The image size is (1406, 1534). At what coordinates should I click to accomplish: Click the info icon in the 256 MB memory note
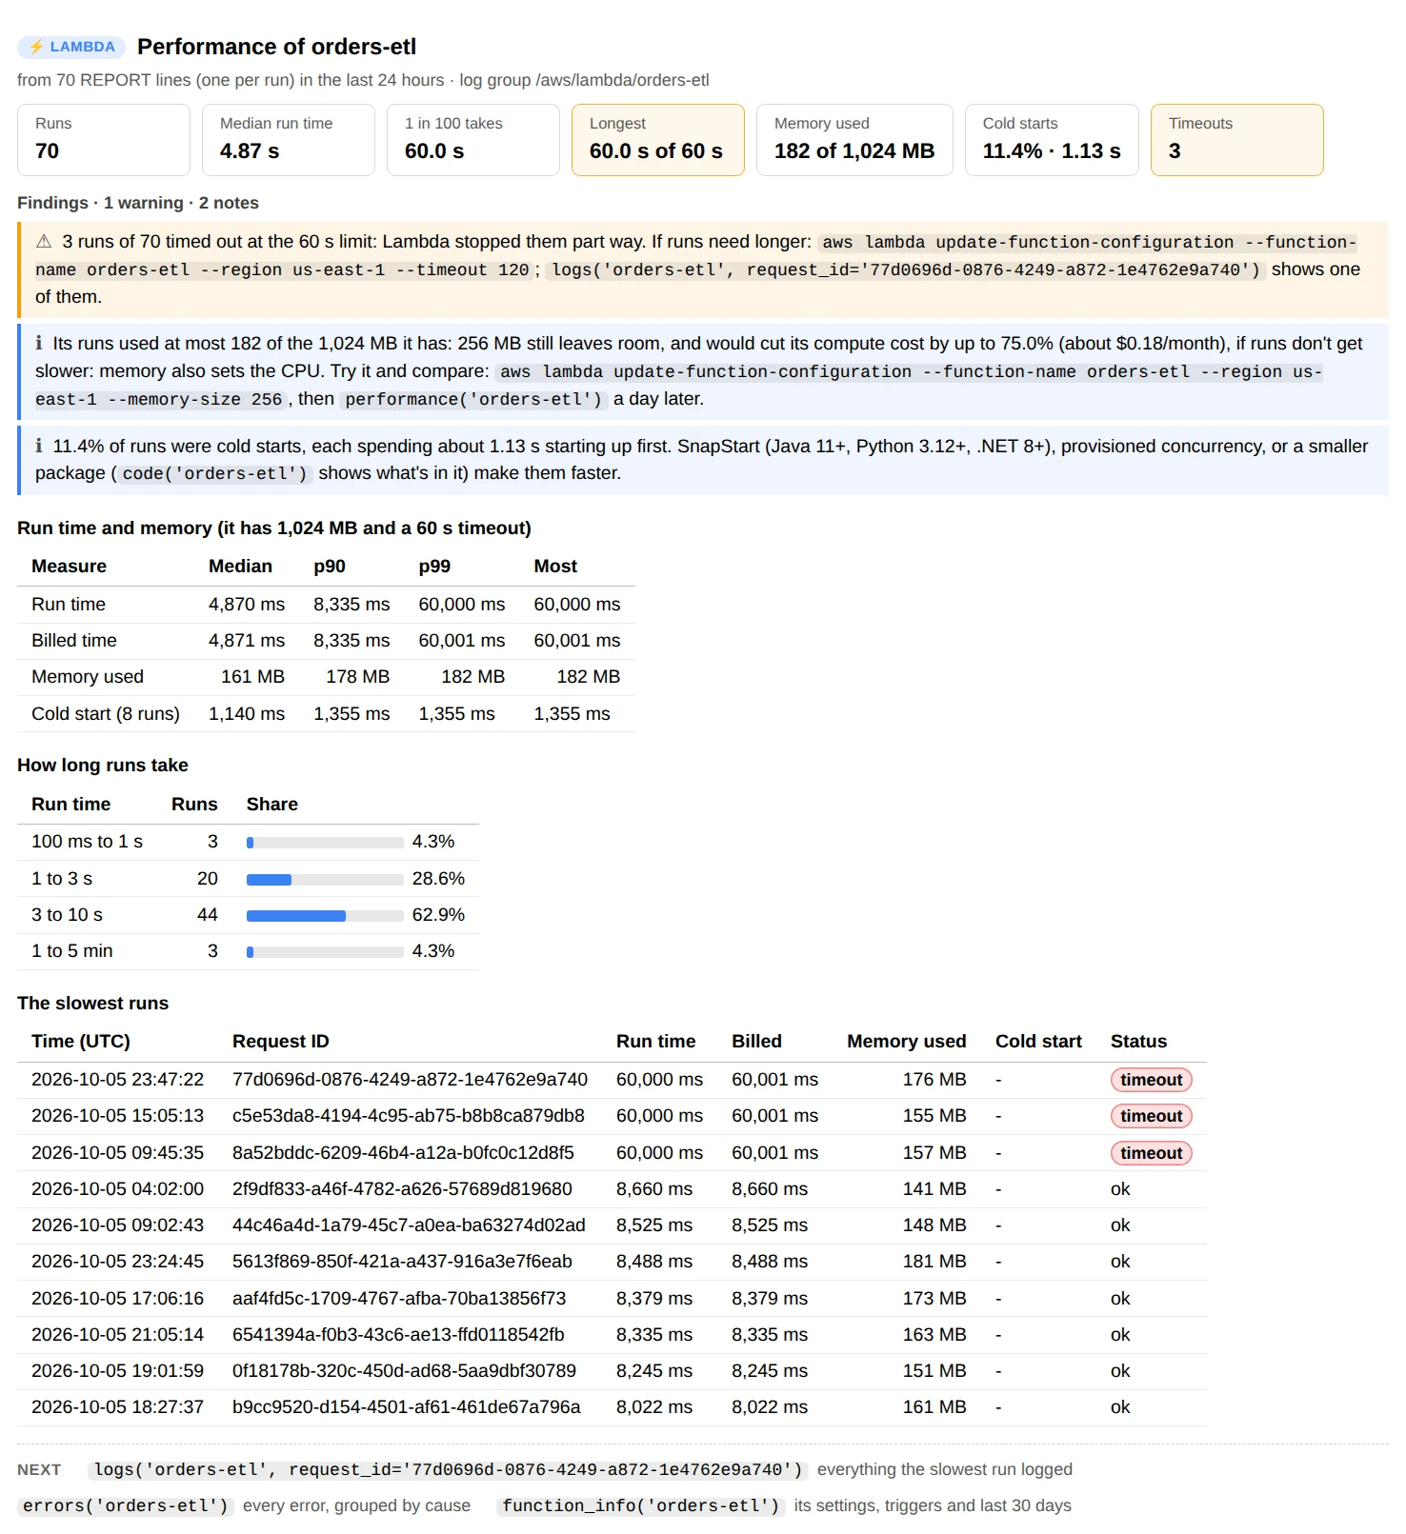(x=39, y=344)
